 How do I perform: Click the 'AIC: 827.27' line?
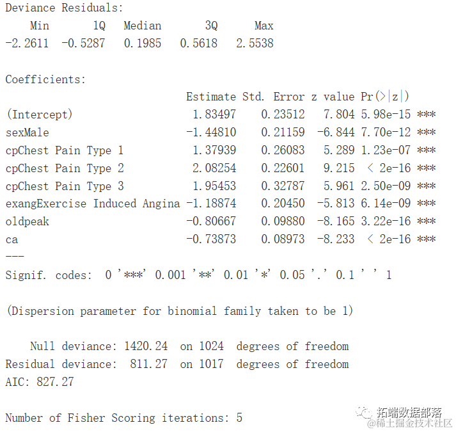click(x=39, y=382)
